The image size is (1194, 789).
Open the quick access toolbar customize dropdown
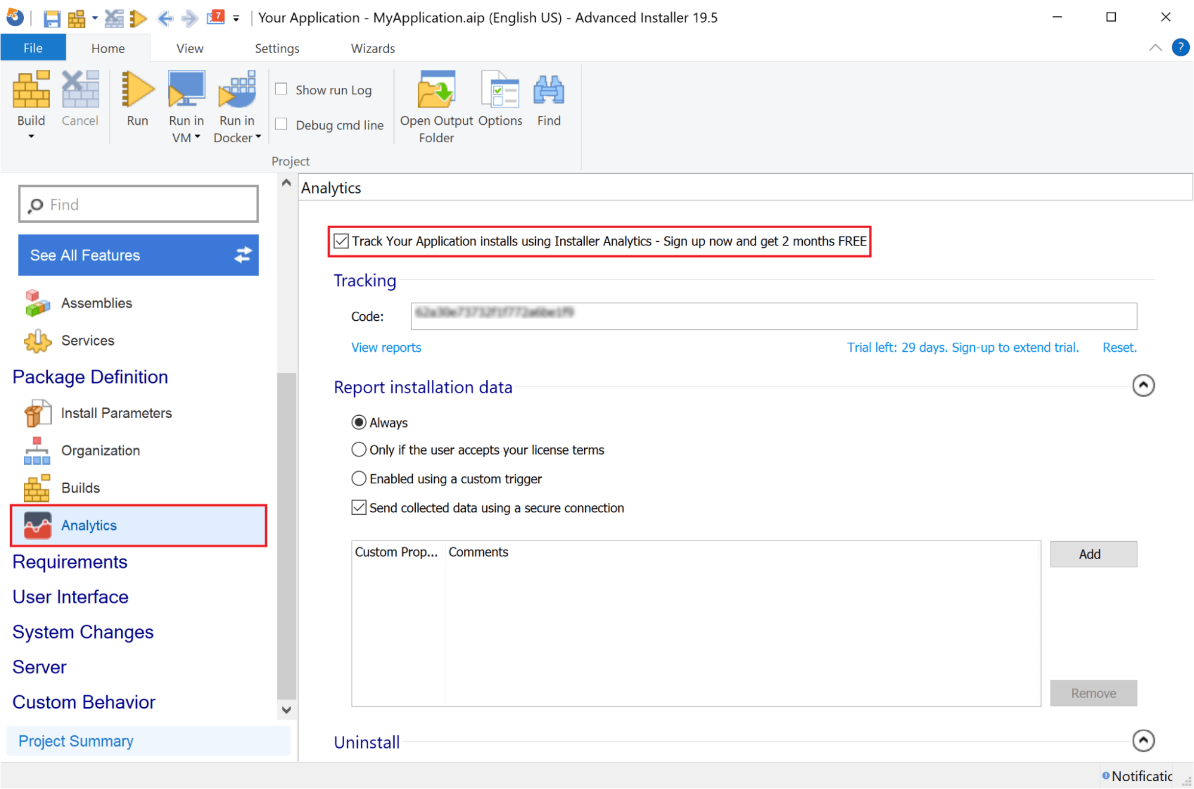tap(237, 19)
